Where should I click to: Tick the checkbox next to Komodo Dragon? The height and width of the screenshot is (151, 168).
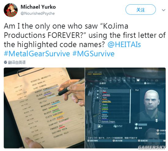(x=100, y=121)
